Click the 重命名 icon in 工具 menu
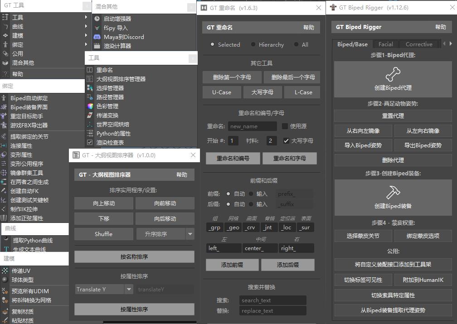 (90, 70)
